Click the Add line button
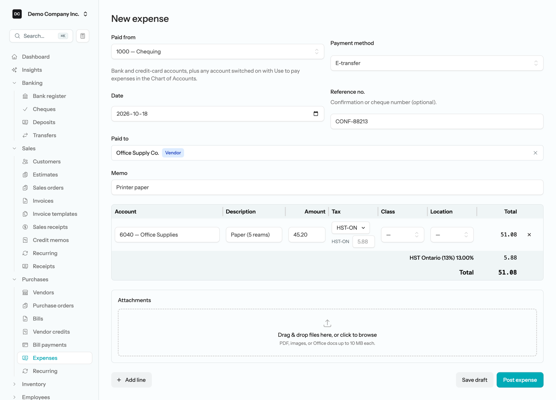This screenshot has height=400, width=556. [x=131, y=380]
